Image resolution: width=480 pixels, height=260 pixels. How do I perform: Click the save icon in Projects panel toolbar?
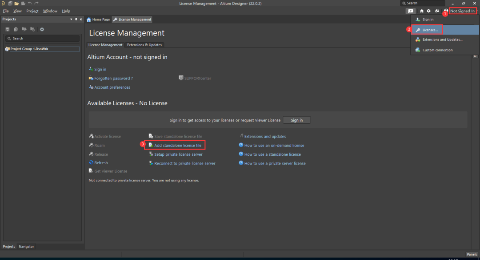pos(8,29)
